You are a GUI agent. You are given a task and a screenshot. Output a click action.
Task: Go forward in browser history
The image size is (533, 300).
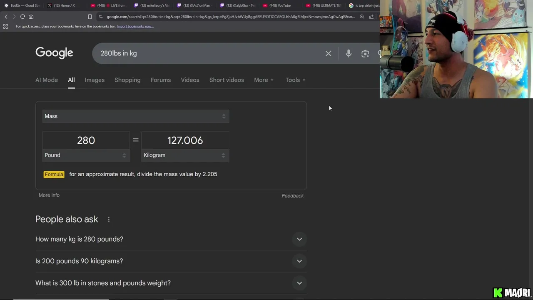point(14,17)
